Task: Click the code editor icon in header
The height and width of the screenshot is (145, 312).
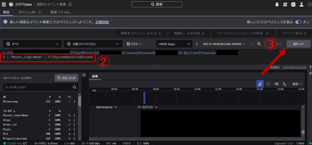Action: click(293, 4)
